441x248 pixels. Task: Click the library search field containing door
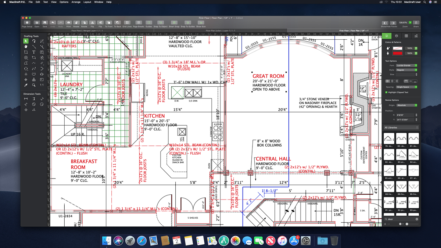(x=401, y=219)
